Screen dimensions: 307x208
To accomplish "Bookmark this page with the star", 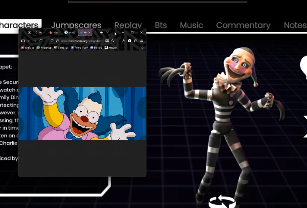I will tap(113, 41).
